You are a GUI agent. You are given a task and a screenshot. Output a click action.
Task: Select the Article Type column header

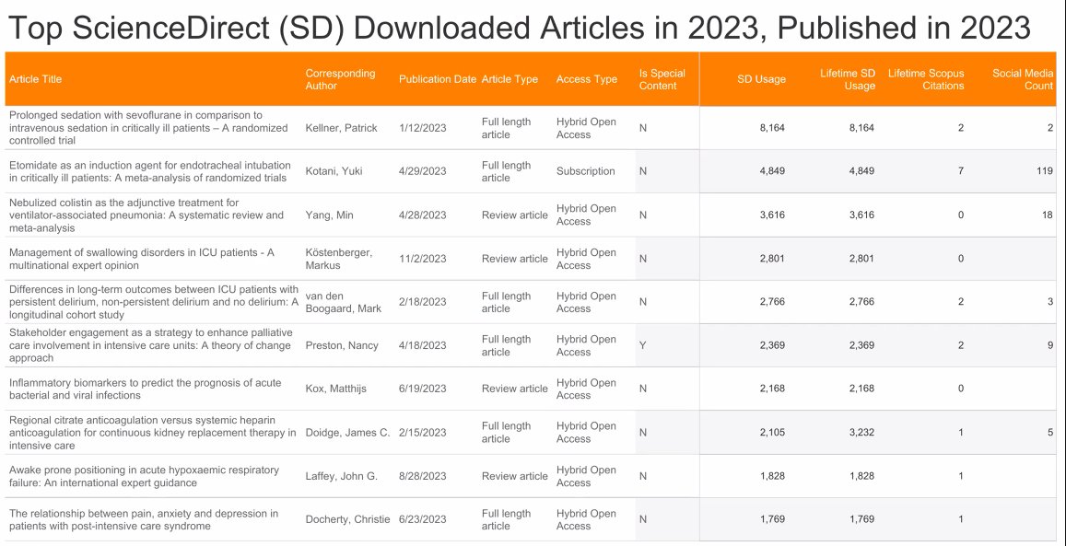click(510, 79)
